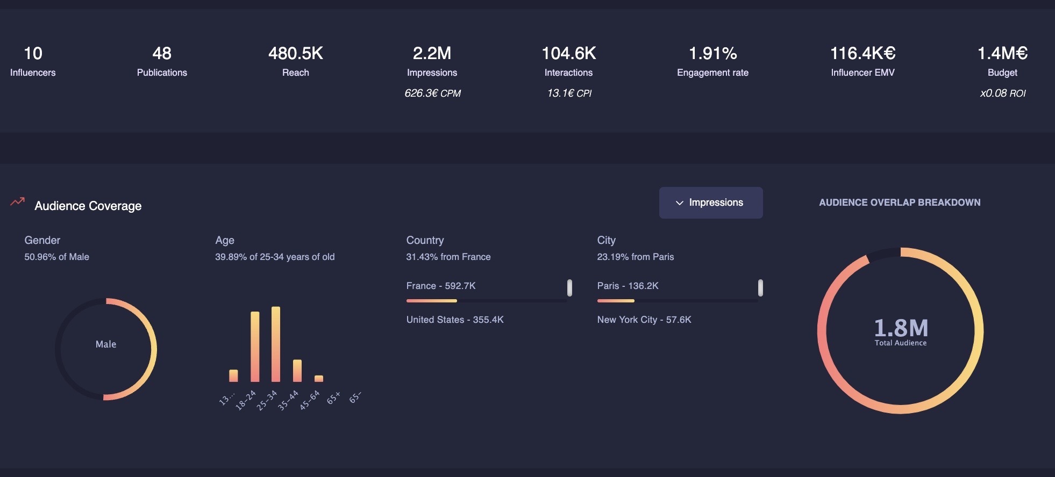Click the Country list scrollbar handle

pos(569,288)
